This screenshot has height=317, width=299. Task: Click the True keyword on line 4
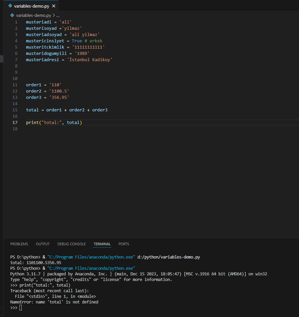(x=77, y=41)
